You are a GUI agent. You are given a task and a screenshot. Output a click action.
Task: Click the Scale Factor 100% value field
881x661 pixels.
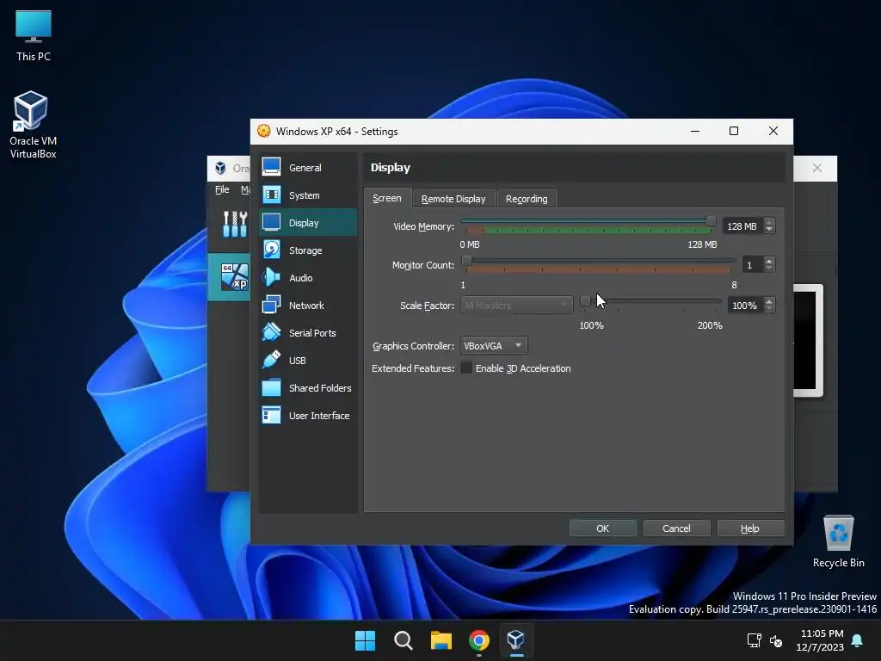[x=745, y=306]
